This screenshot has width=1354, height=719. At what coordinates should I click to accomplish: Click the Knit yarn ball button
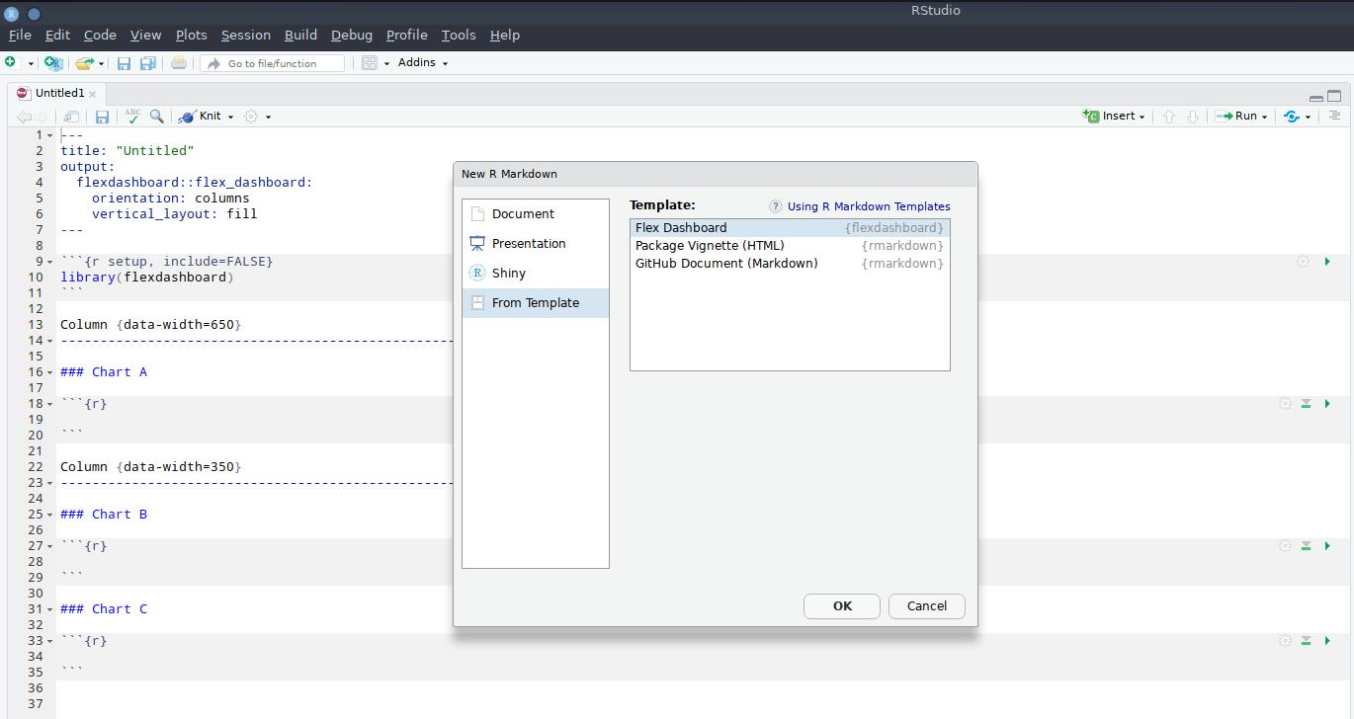click(x=199, y=116)
